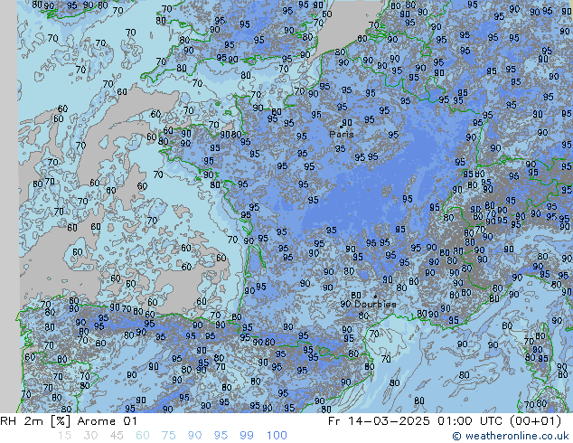
Task: Click the Dourbies location dot marker
Action: coord(375,297)
